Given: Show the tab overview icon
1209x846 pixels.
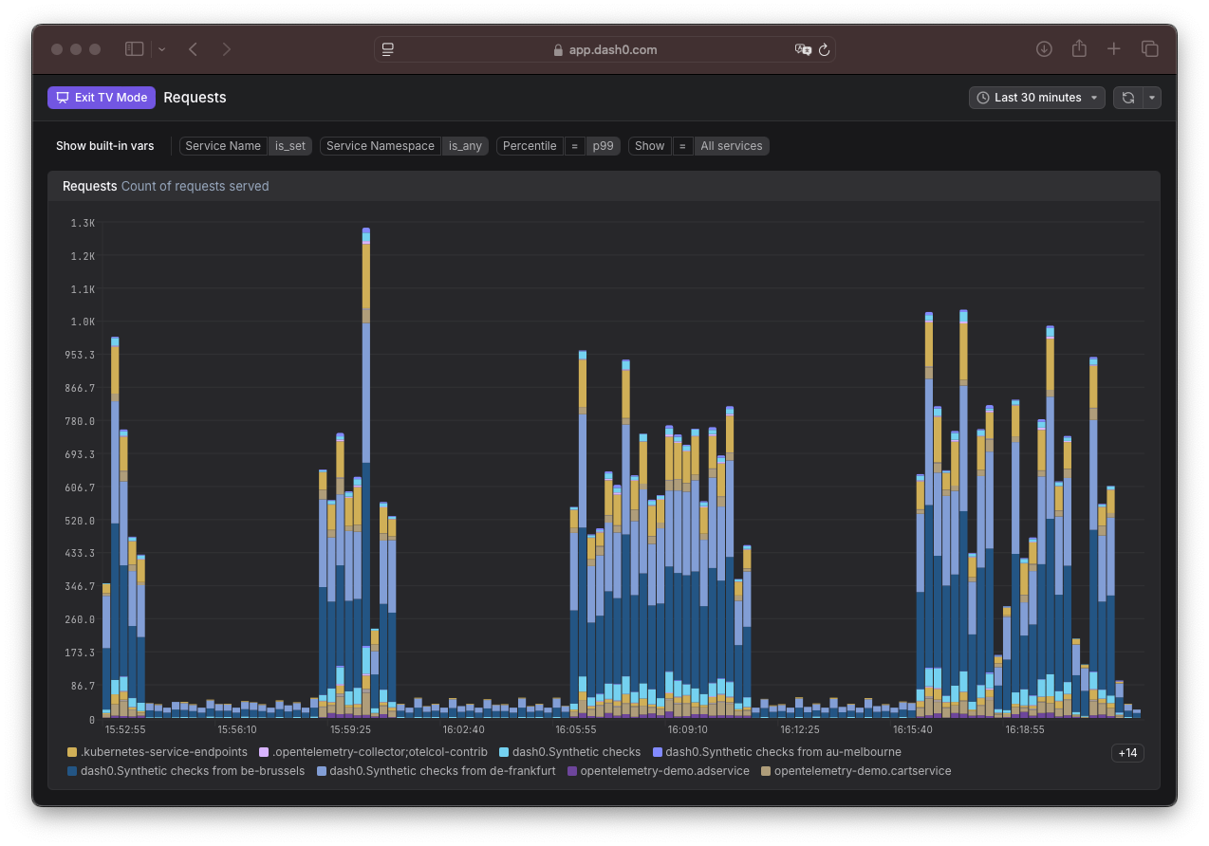Looking at the screenshot, I should (1149, 49).
